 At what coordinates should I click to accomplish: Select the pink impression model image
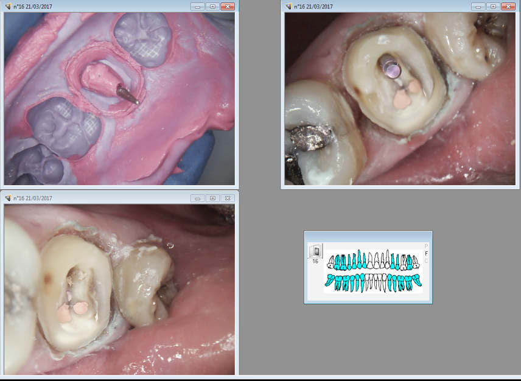tap(119, 99)
